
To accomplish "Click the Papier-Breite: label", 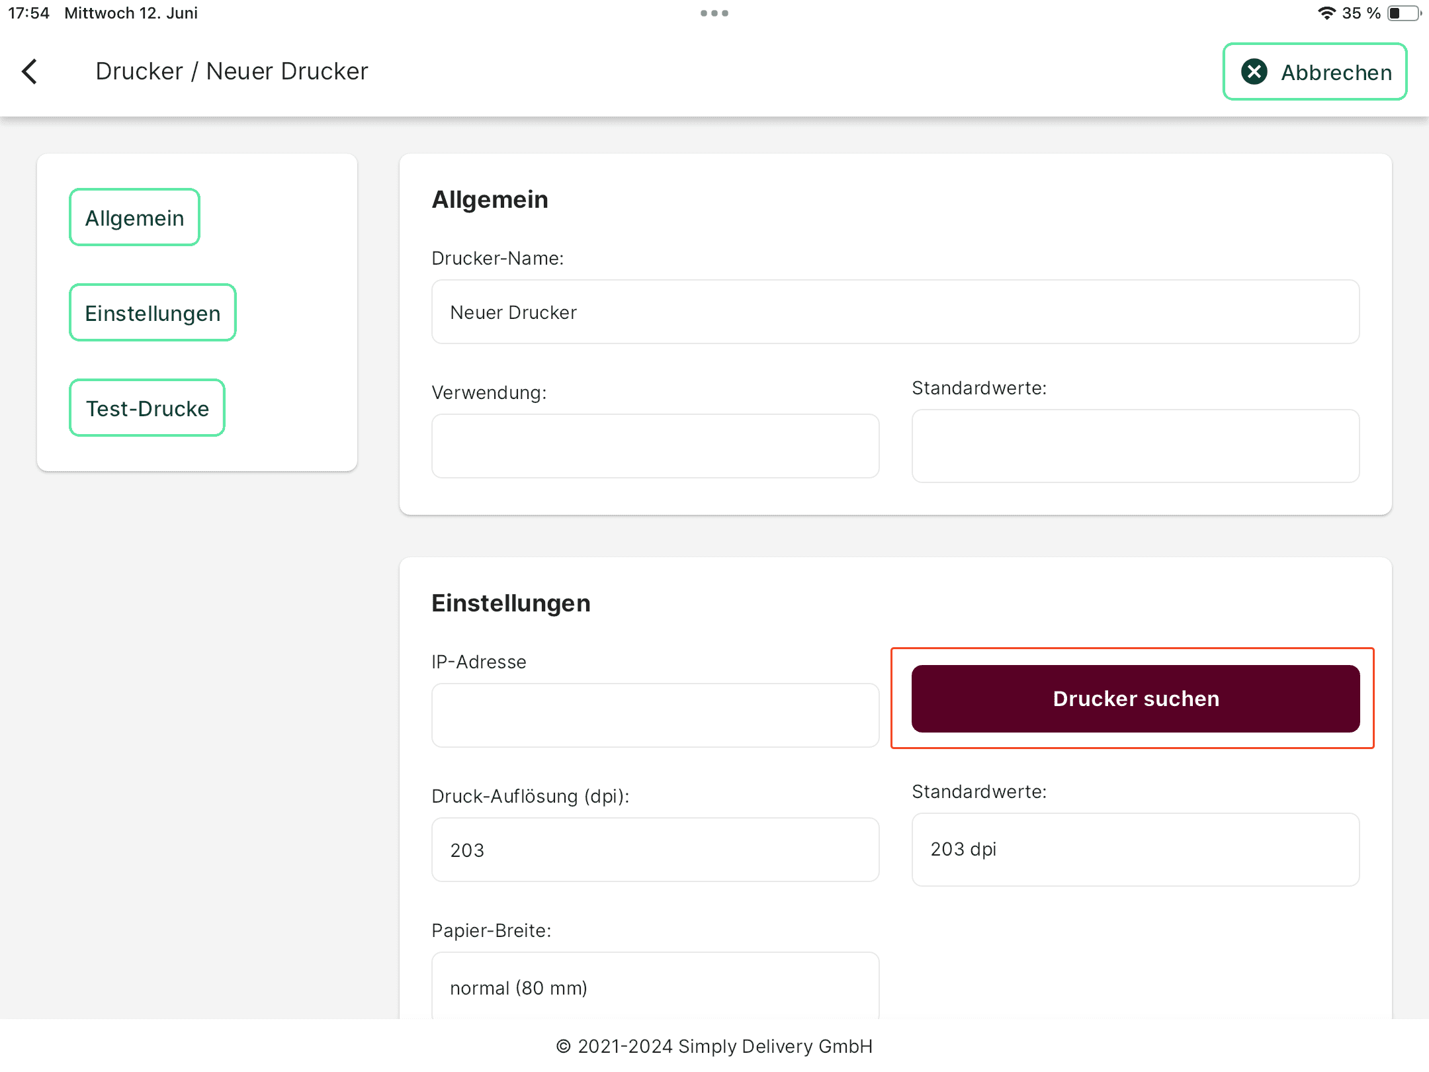I will click(x=491, y=930).
